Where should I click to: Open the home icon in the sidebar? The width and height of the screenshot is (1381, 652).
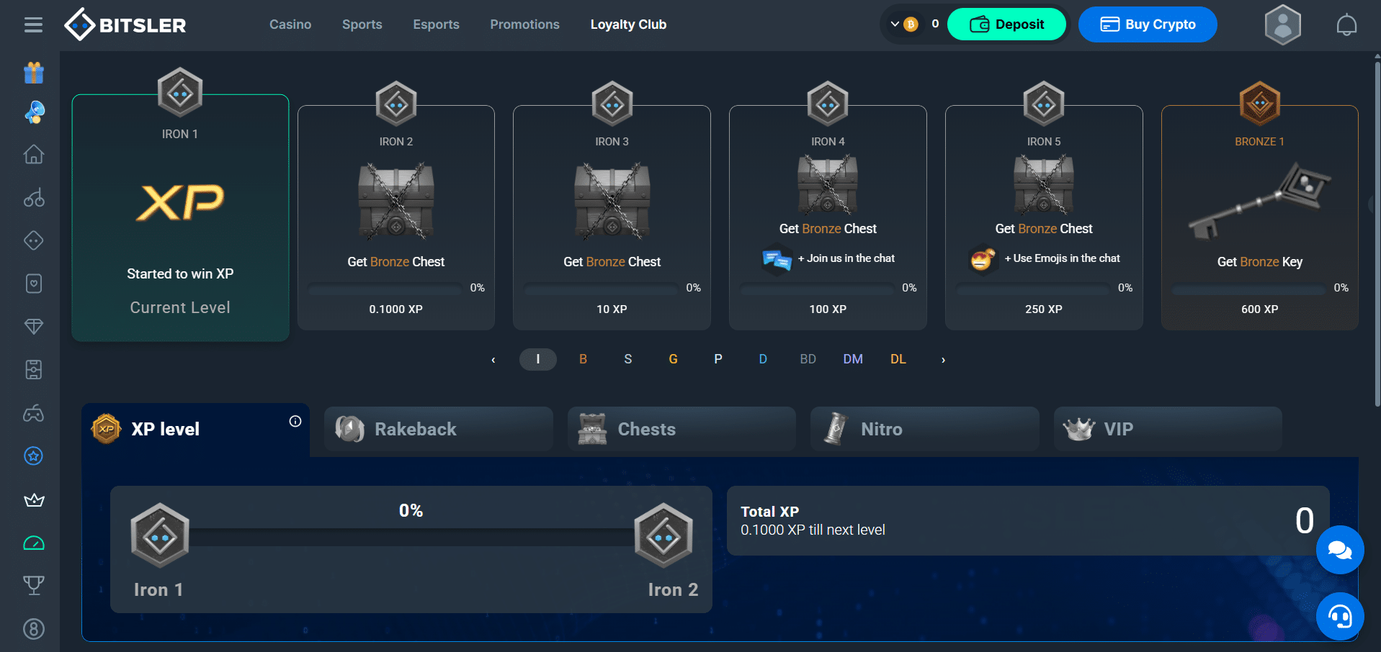pos(34,155)
